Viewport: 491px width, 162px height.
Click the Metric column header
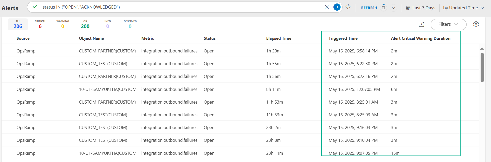click(x=147, y=38)
